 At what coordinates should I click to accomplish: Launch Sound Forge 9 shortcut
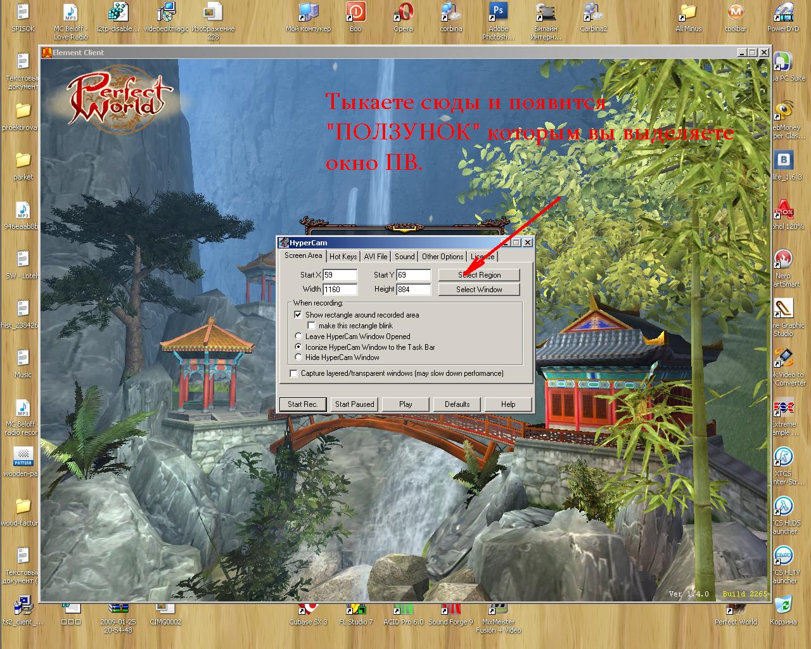click(450, 614)
